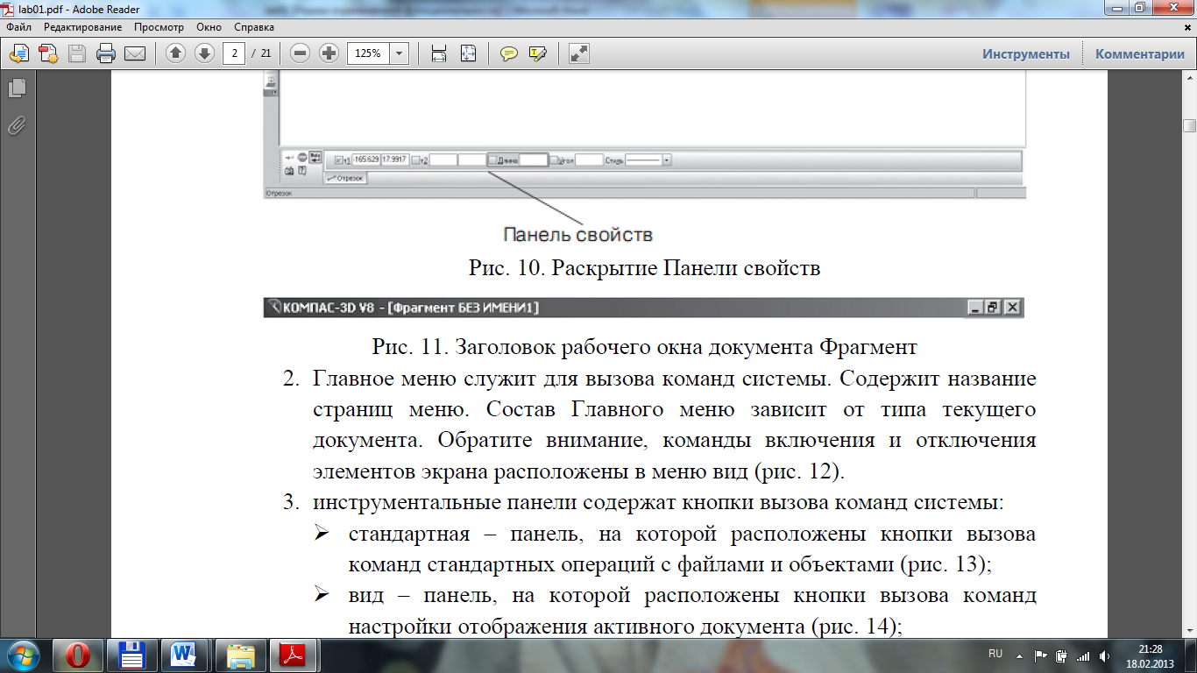This screenshot has height=673, width=1197.
Task: Click the vertical scrollbar thumb
Action: pyautogui.click(x=1189, y=125)
